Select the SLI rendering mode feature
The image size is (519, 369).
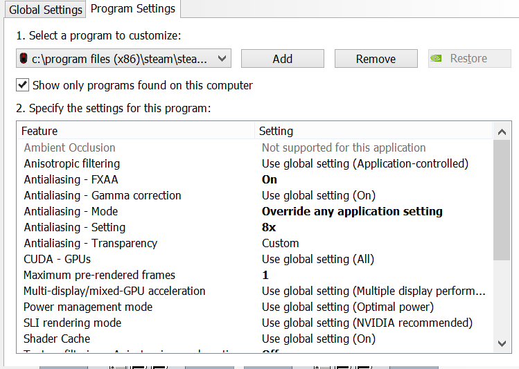(x=72, y=323)
